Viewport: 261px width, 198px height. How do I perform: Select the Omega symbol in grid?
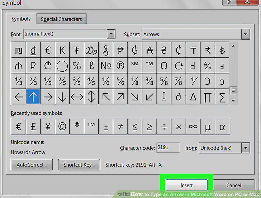(164, 66)
